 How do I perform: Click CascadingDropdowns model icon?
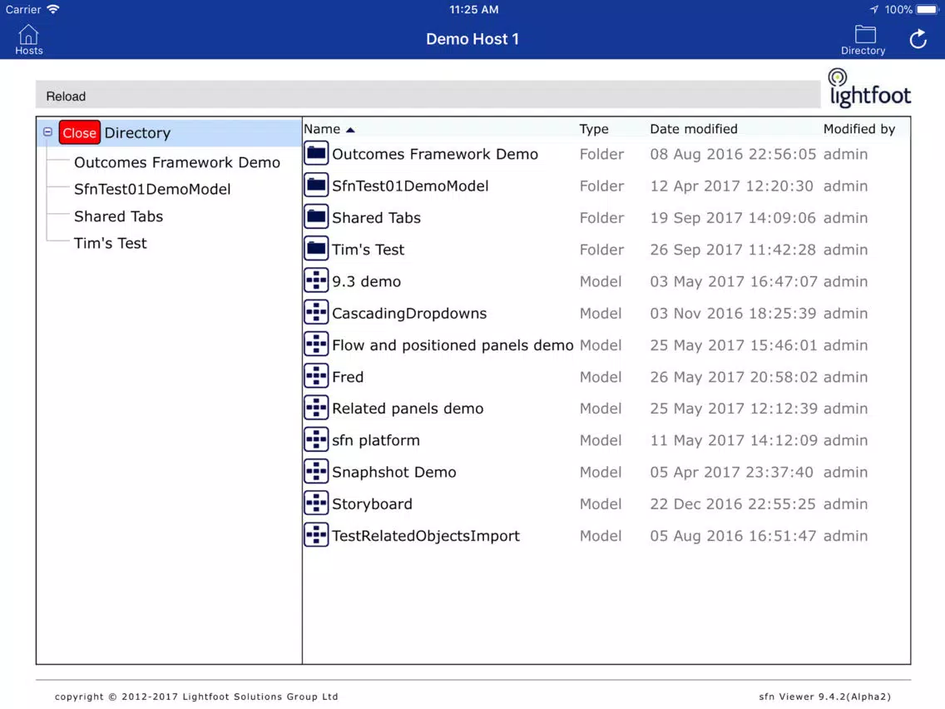click(316, 313)
